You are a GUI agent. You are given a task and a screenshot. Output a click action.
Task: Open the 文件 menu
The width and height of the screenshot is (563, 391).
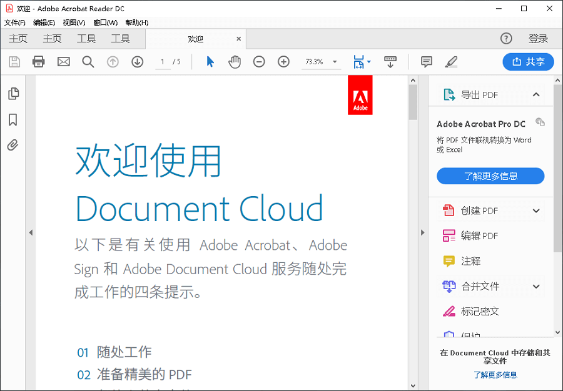point(14,22)
